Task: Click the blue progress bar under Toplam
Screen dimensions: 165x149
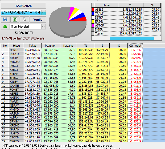Action: click(132, 38)
